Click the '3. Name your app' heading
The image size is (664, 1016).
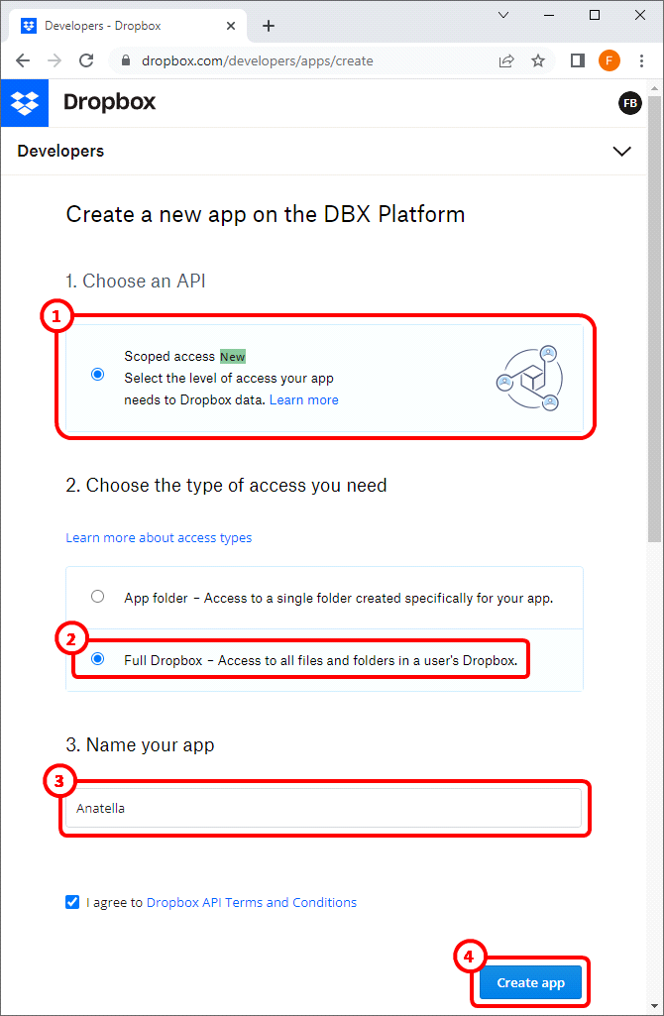point(140,745)
